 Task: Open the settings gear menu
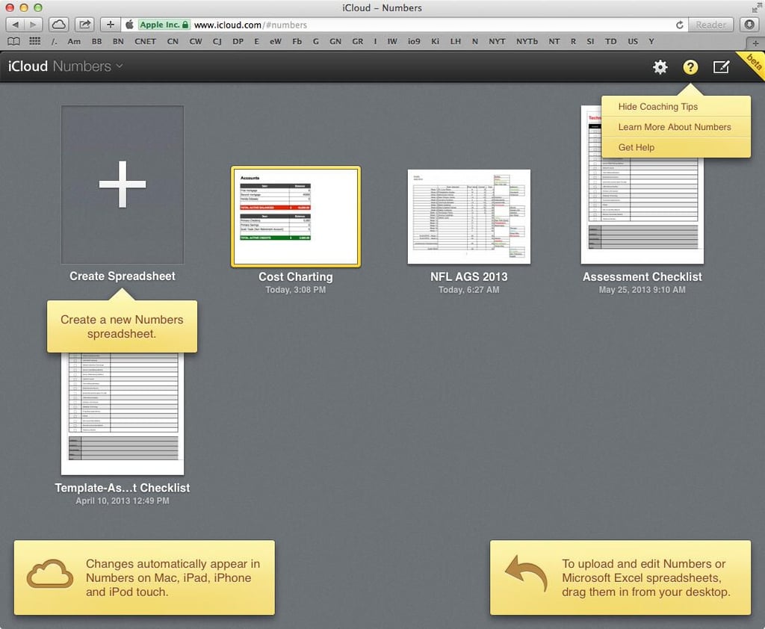pos(660,66)
